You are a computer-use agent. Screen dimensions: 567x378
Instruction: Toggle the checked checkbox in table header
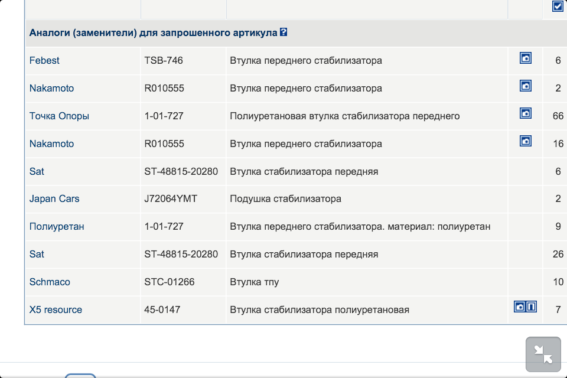[x=557, y=6]
